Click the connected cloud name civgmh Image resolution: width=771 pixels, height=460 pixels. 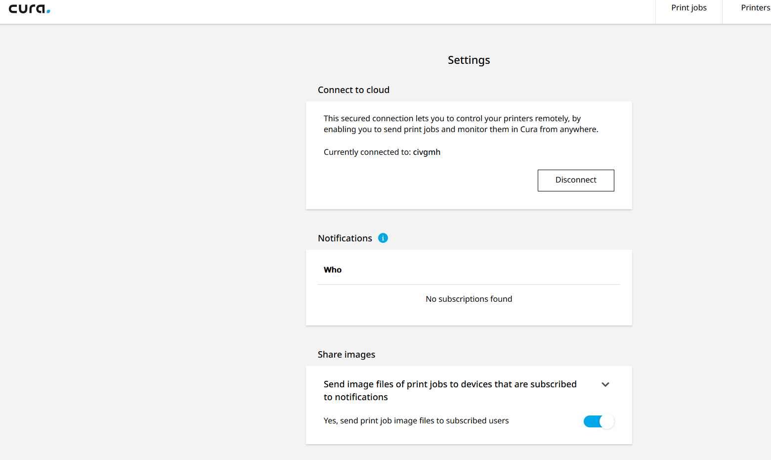pos(427,152)
